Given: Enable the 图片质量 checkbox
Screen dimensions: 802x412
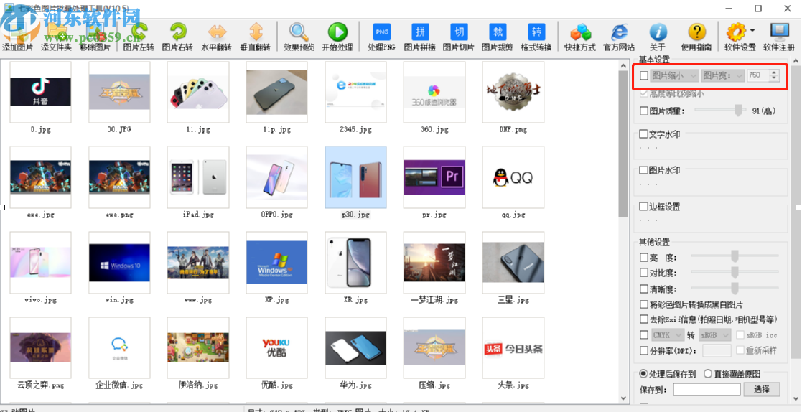Looking at the screenshot, I should pos(644,111).
